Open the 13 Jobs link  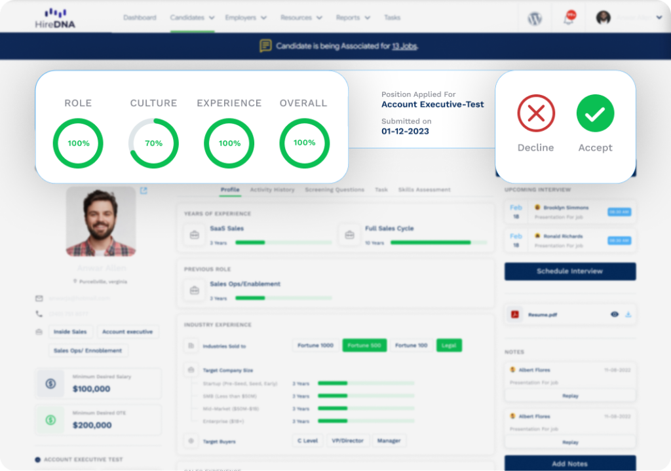(x=404, y=47)
